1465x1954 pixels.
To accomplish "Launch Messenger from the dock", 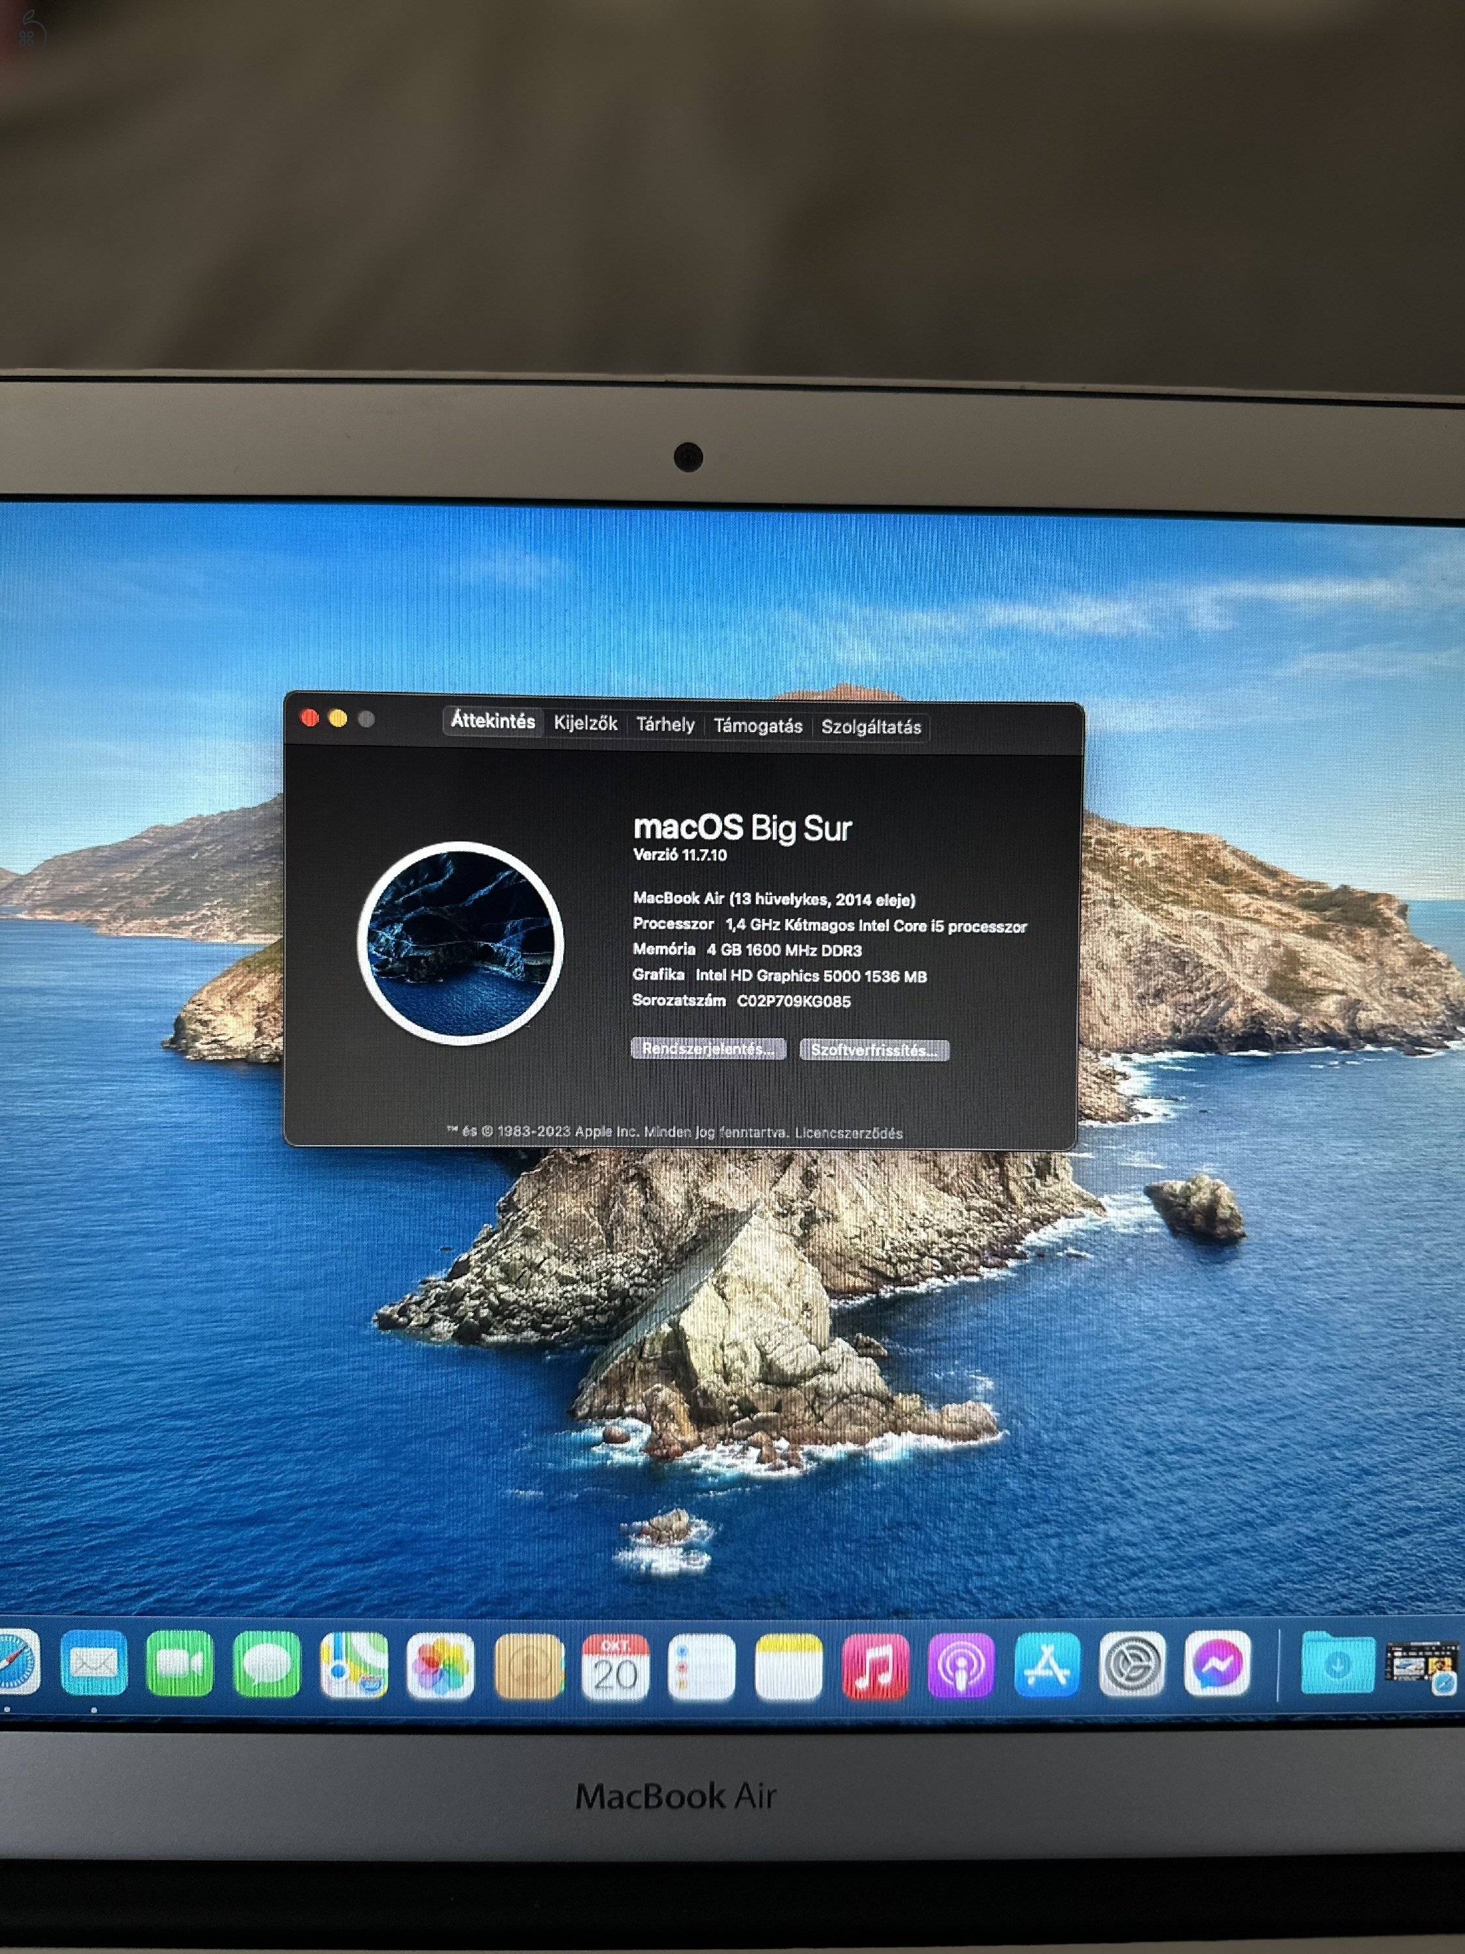I will (1218, 1664).
